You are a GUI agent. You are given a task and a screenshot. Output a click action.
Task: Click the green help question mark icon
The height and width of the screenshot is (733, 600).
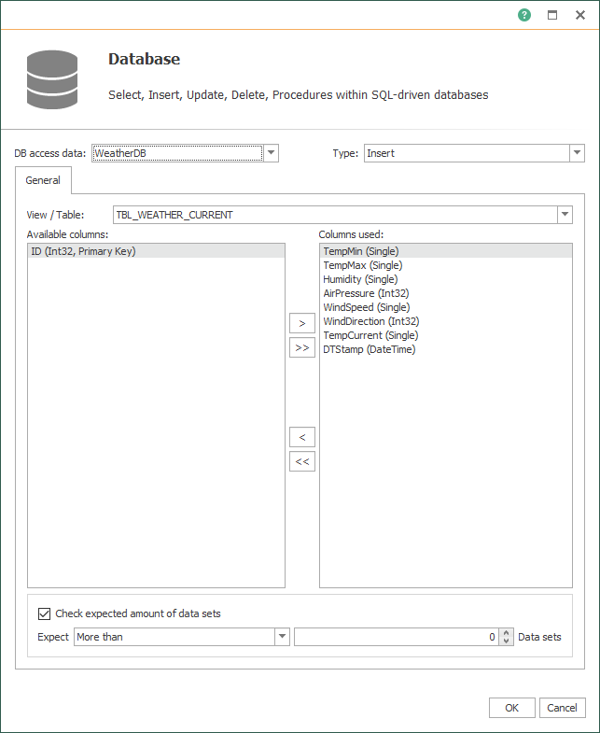524,15
